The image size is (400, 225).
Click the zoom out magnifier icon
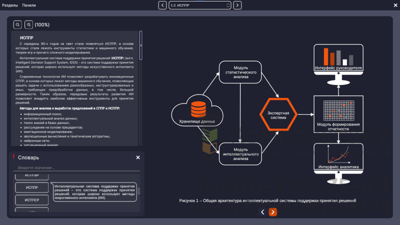[17, 24]
